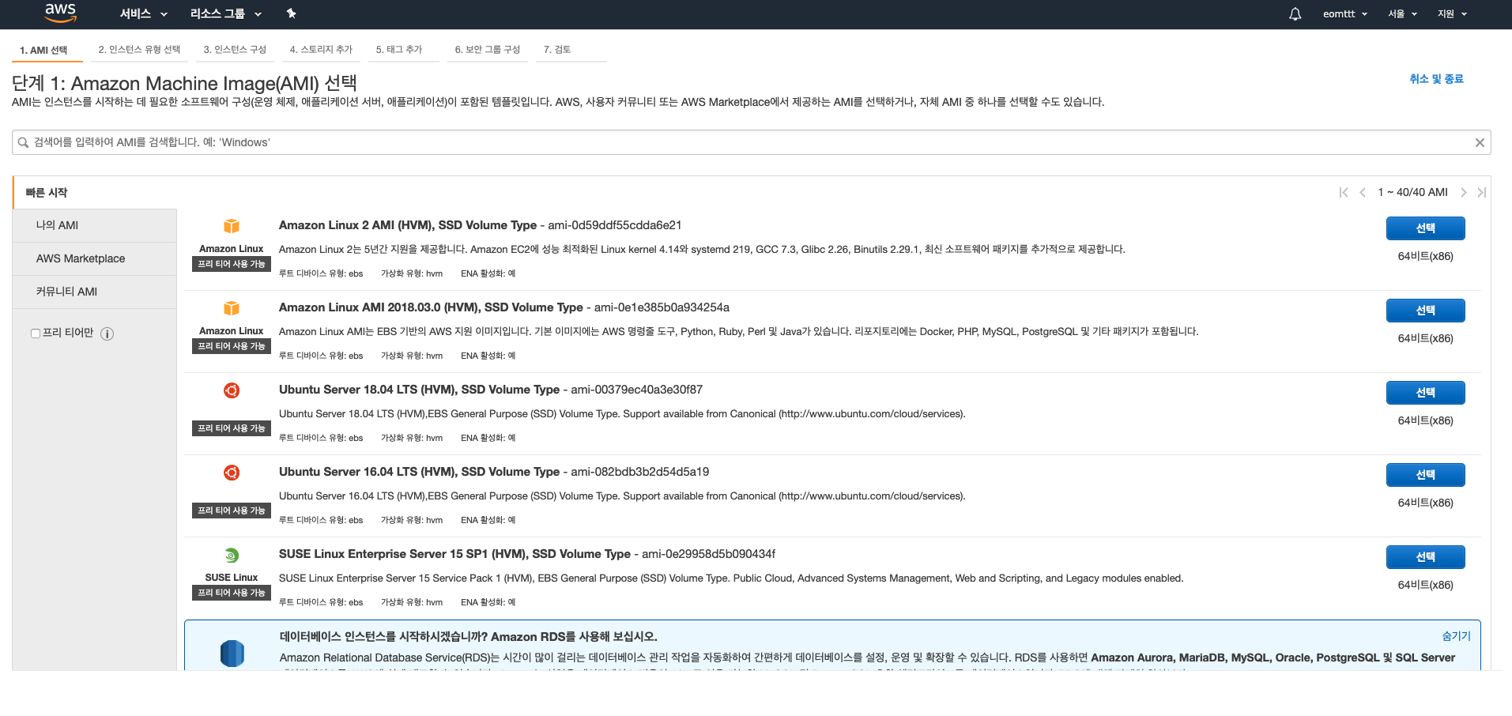
Task: Click the 1 ~ 40/40 AMI pagination text
Action: 1412,192
